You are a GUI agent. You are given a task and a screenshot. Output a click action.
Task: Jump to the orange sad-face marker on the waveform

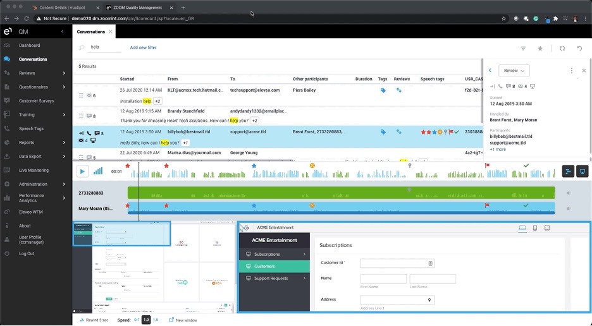tap(312, 166)
